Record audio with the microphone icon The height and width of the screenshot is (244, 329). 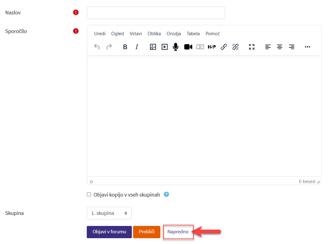coord(176,47)
